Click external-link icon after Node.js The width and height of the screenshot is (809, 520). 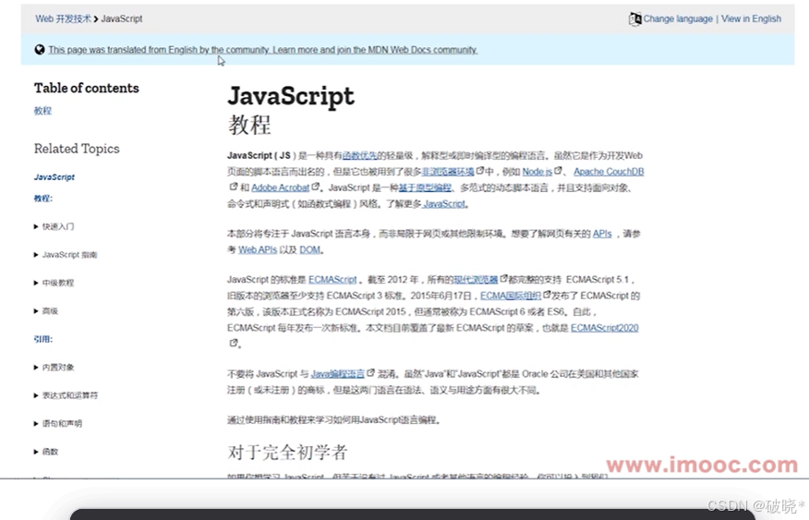558,171
